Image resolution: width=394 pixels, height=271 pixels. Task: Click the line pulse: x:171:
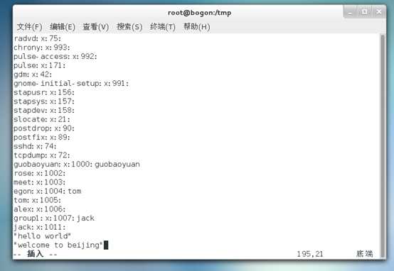(x=39, y=66)
